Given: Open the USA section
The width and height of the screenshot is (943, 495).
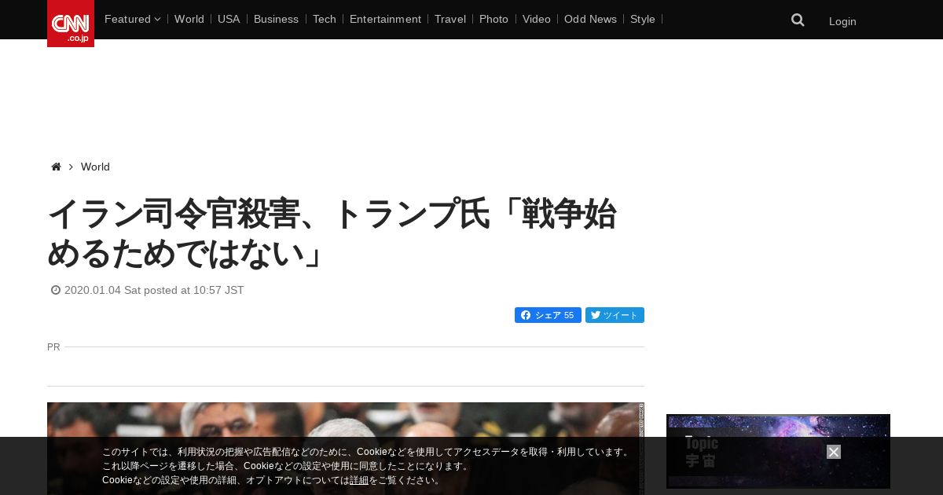Looking at the screenshot, I should point(229,19).
